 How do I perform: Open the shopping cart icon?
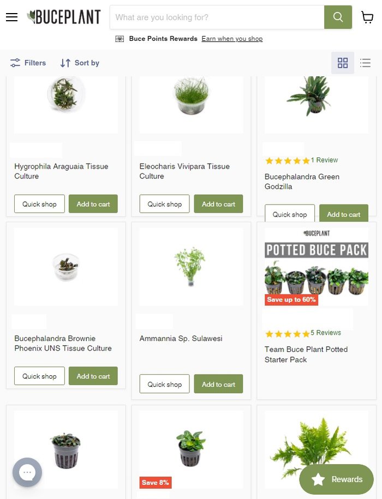click(367, 17)
